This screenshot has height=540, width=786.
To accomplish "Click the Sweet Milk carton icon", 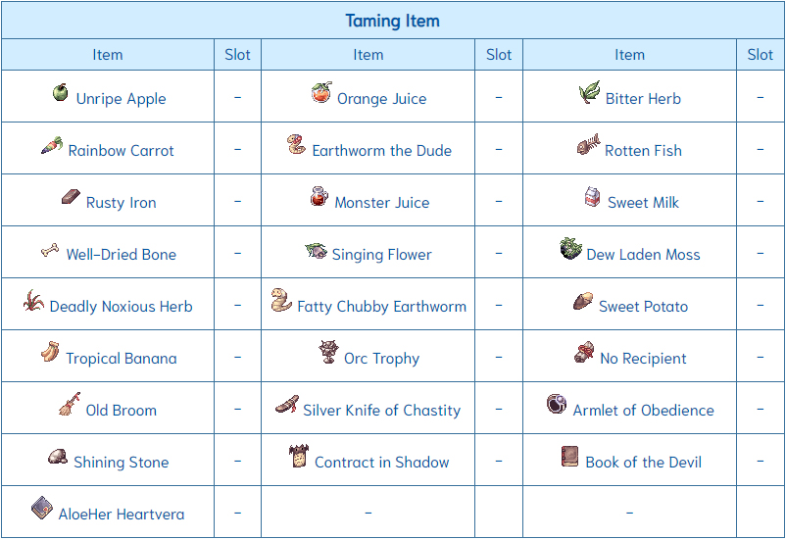I will tap(592, 197).
